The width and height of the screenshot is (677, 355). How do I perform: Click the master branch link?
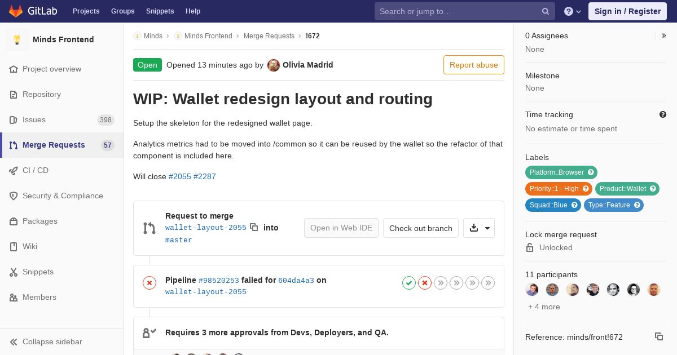click(179, 240)
